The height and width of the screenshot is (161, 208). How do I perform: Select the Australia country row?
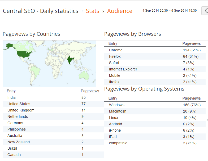click(x=53, y=136)
